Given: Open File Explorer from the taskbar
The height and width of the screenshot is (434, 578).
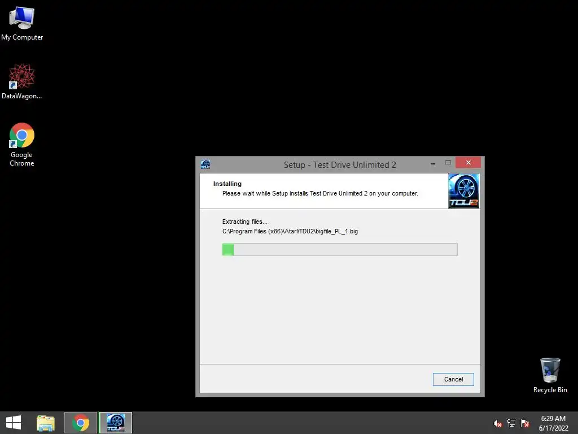Looking at the screenshot, I should (x=46, y=423).
